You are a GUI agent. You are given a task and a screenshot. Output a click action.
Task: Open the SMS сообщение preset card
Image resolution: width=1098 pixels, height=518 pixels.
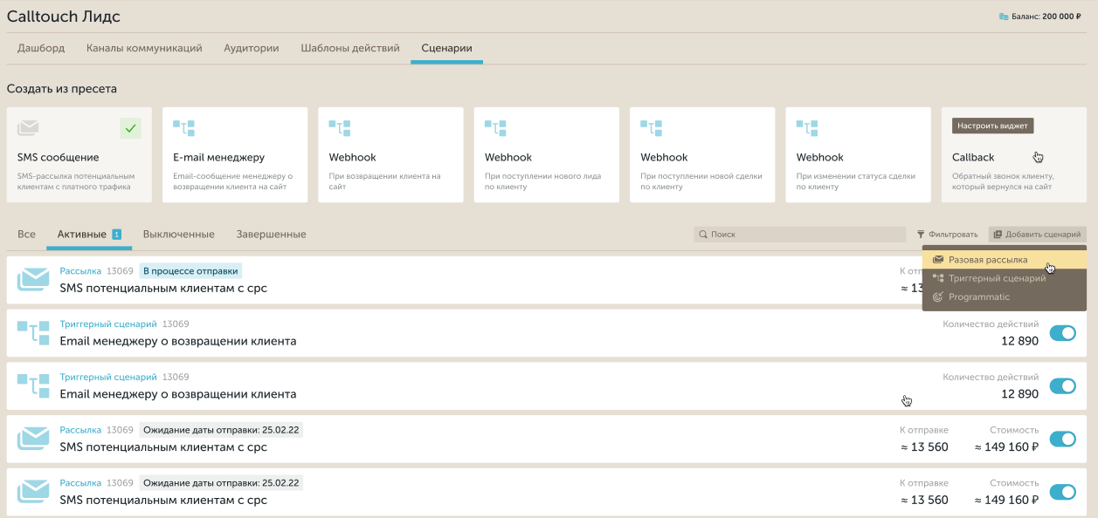click(x=79, y=155)
